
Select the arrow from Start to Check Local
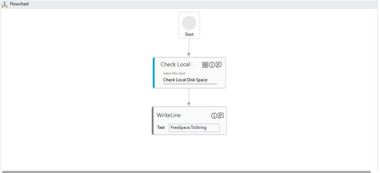(x=189, y=47)
